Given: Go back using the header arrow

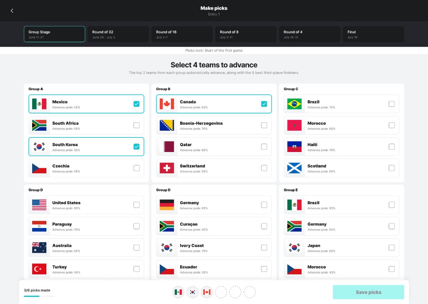Looking at the screenshot, I should click(12, 10).
